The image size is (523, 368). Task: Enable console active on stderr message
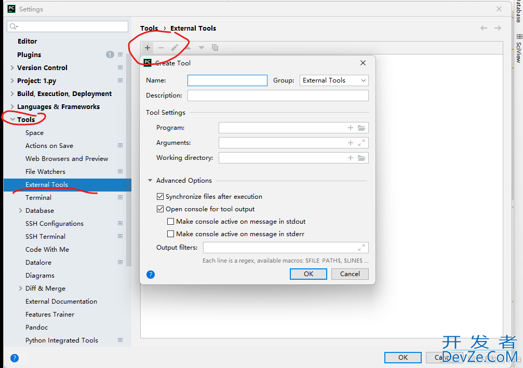point(170,234)
